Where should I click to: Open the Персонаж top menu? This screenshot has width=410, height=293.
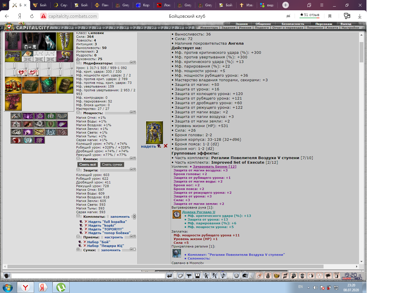[324, 24]
